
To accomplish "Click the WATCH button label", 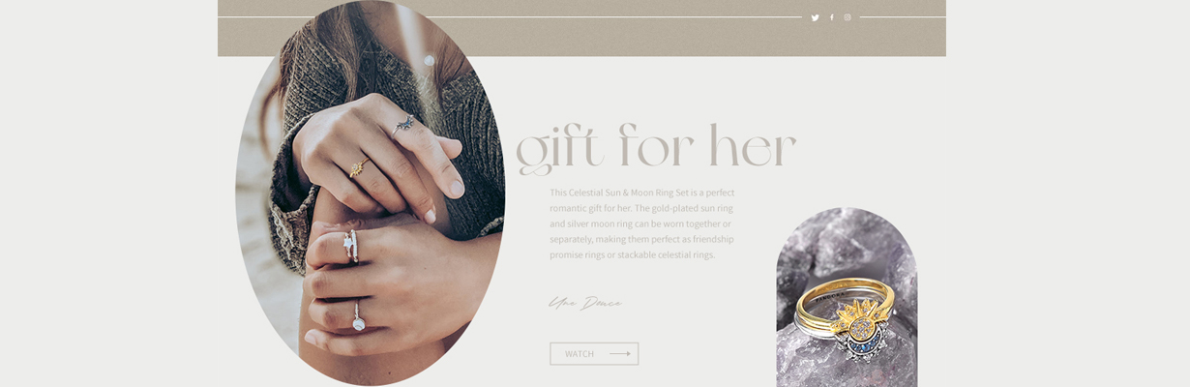I will (580, 354).
